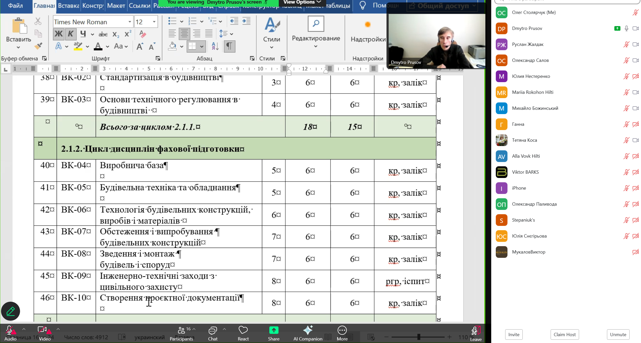Decrease paragraph indent

pos(234,21)
